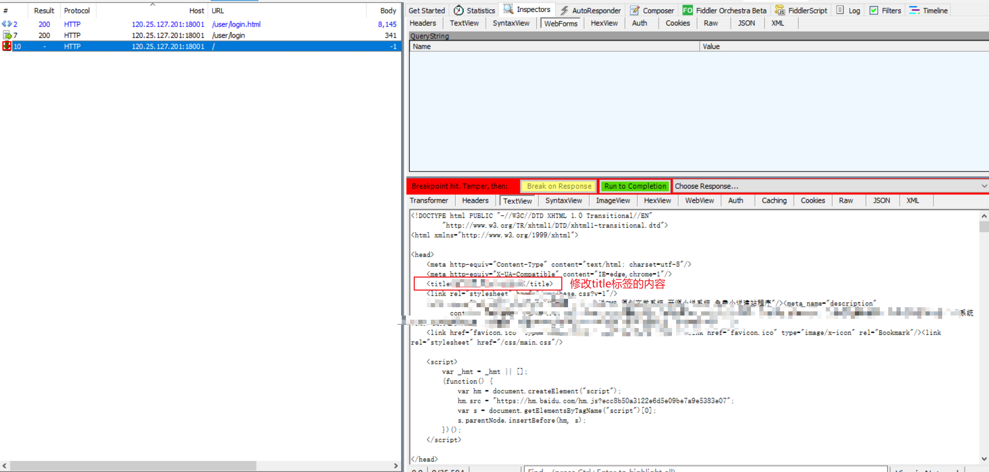Select session 2 login.html entry
The width and height of the screenshot is (989, 472).
tap(235, 24)
